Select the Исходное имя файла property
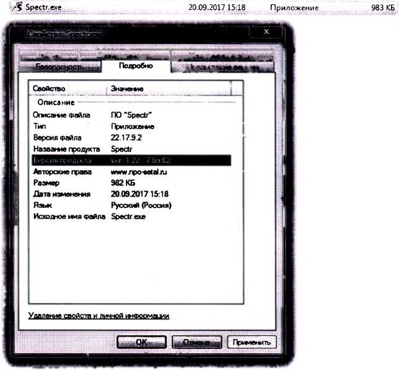The width and height of the screenshot is (399, 370). [x=69, y=217]
